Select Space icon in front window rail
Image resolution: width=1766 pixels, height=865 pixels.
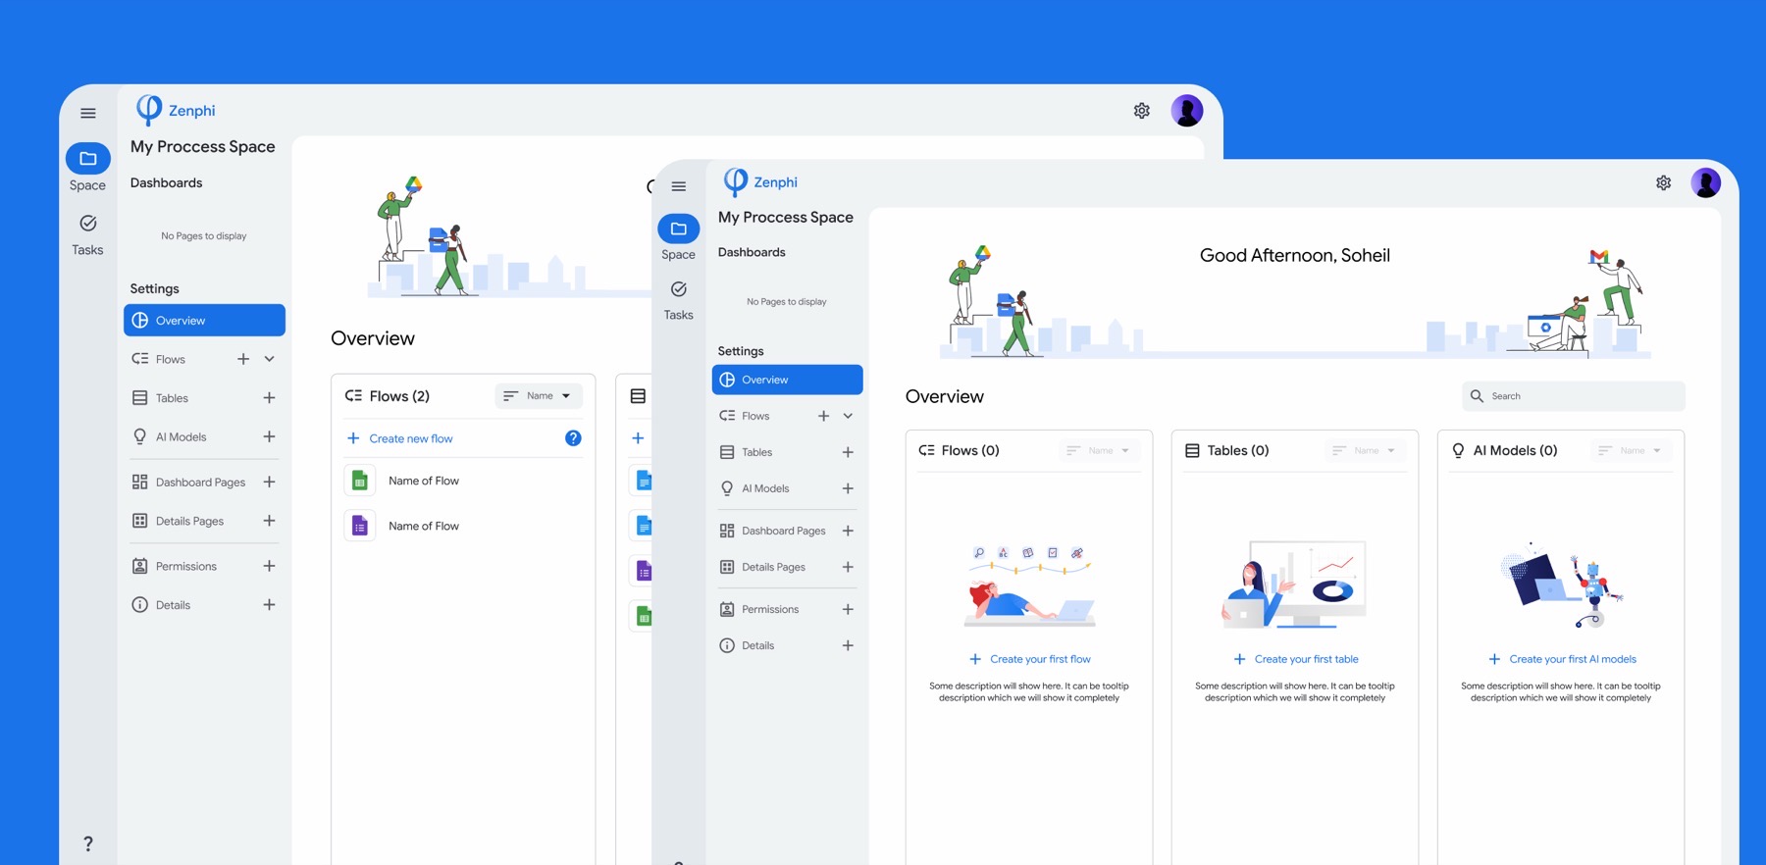[678, 229]
